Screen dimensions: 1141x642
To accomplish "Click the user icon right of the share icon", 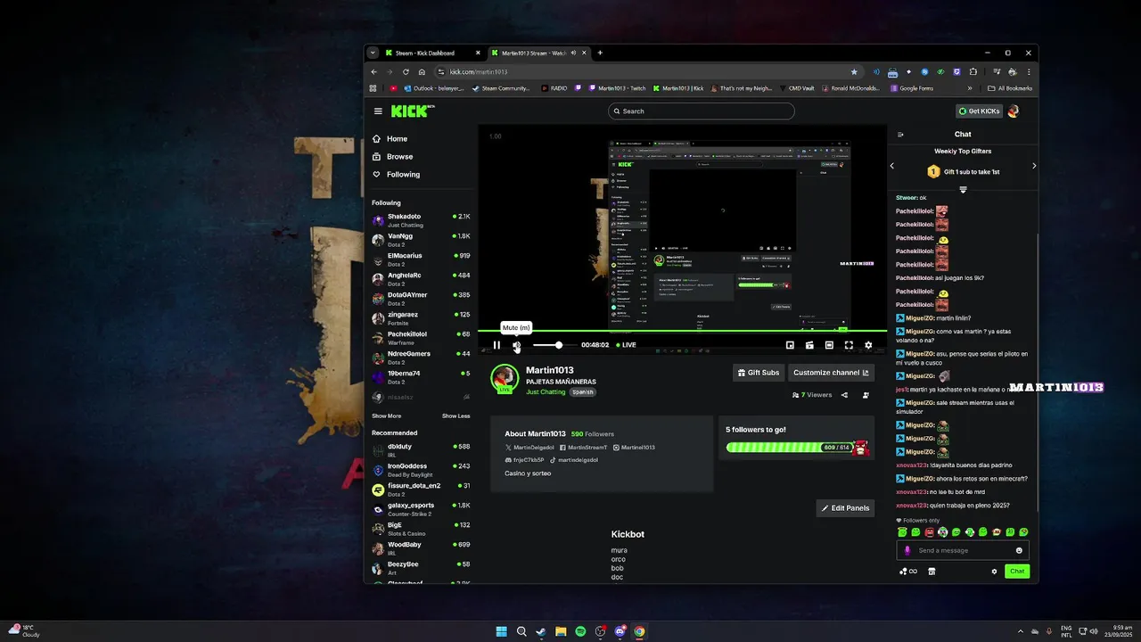I will (x=866, y=395).
